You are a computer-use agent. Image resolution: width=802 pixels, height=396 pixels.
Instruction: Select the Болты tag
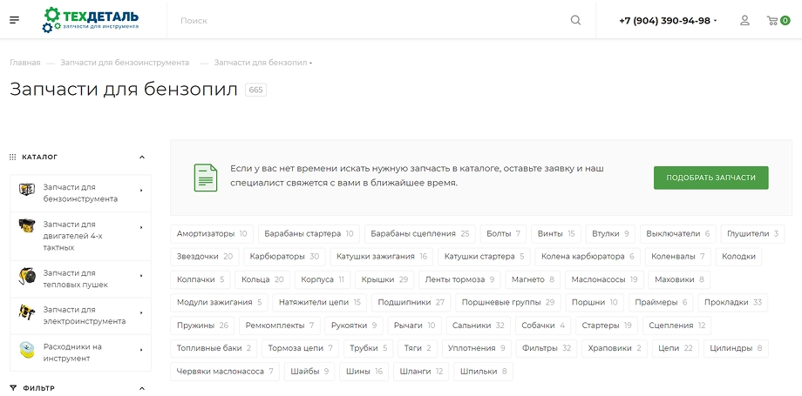(x=503, y=233)
